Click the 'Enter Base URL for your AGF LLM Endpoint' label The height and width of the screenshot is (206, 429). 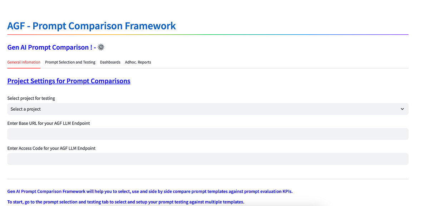click(48, 123)
